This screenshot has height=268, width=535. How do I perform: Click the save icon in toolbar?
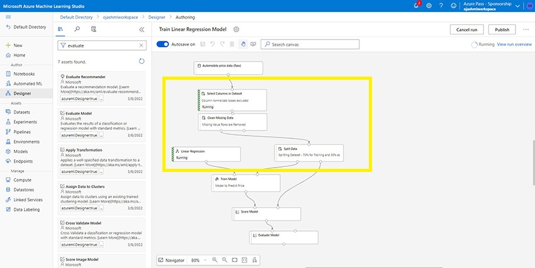[x=203, y=44]
